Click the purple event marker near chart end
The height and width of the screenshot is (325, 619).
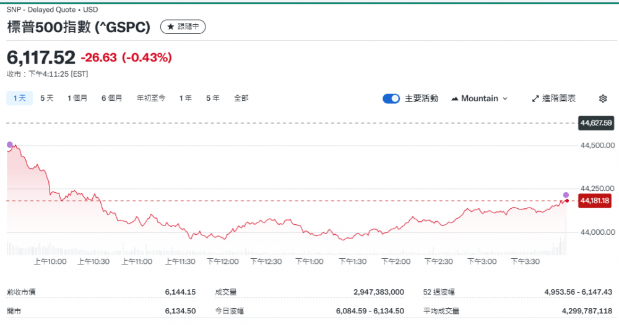click(x=566, y=195)
